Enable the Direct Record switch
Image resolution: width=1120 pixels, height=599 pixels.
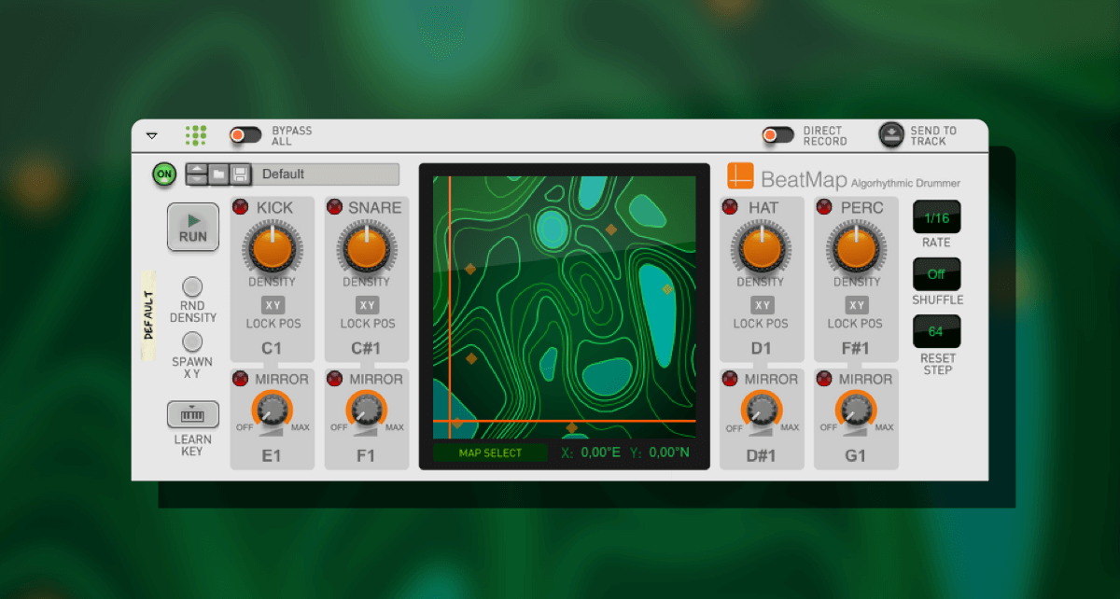pos(777,135)
